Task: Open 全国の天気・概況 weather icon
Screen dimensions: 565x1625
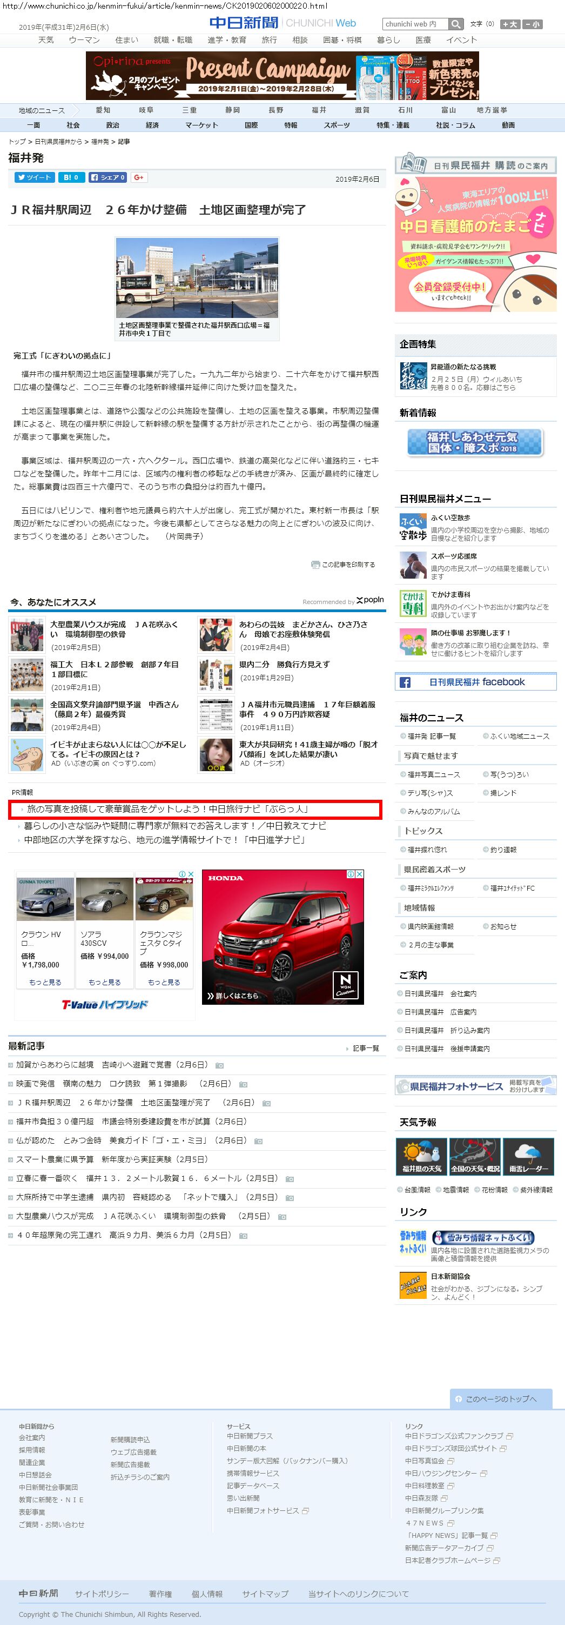Action: 475,1156
